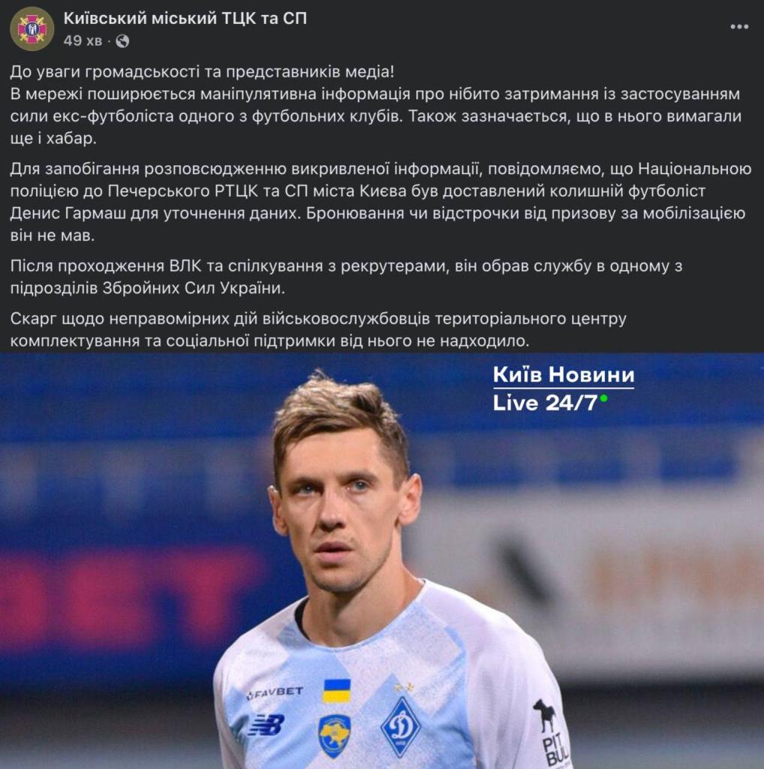This screenshot has height=769, width=764.
Task: Open the 49 хв post timestamp
Action: point(83,41)
